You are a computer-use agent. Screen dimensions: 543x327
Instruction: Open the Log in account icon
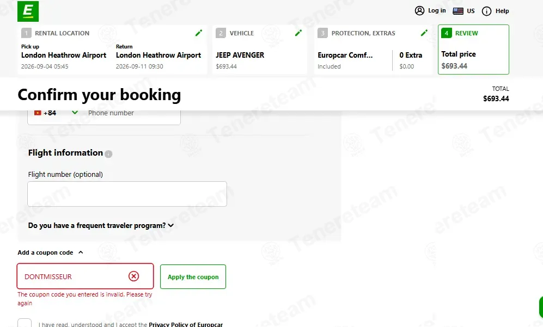(x=419, y=11)
